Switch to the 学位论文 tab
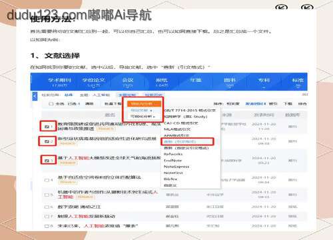 (93, 82)
